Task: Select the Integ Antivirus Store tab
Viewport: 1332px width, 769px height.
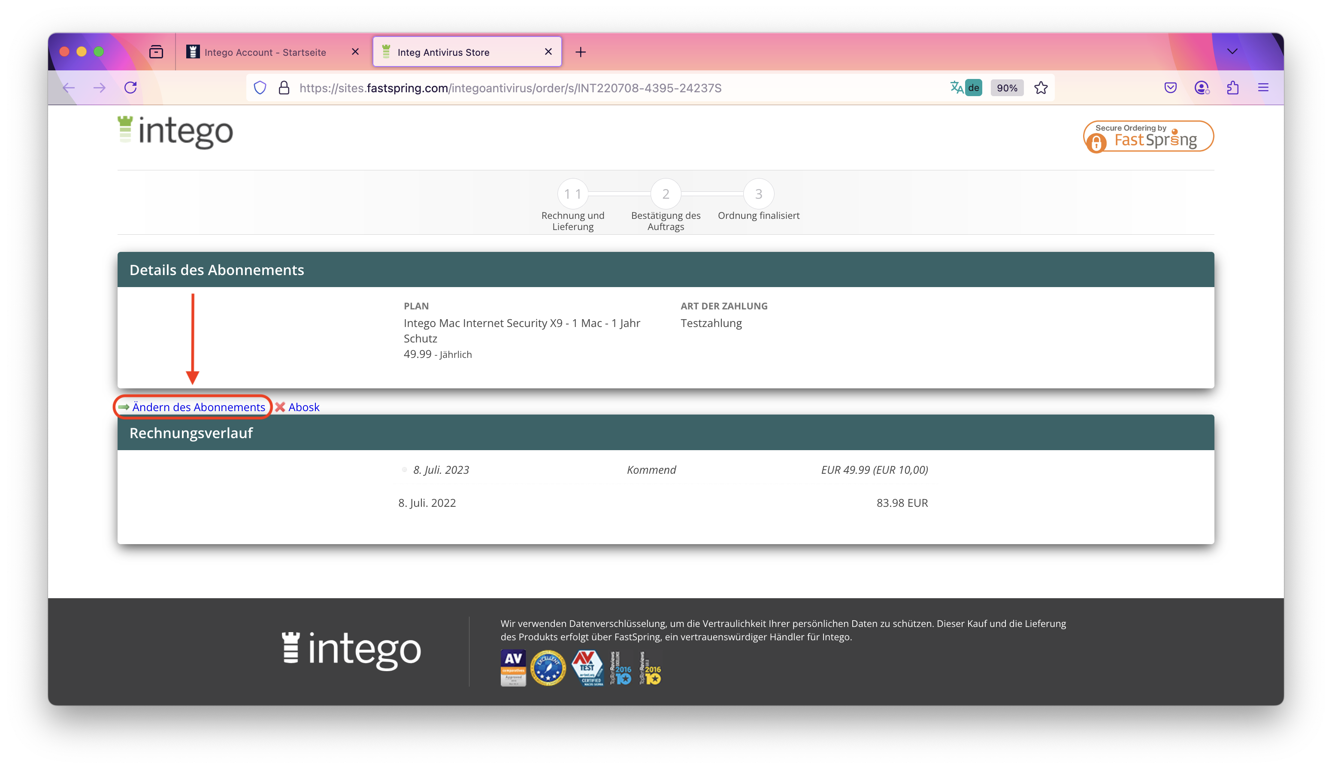Action: point(467,52)
